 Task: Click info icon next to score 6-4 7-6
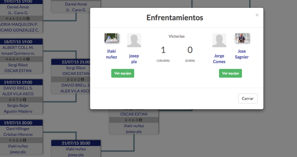click(x=24, y=100)
